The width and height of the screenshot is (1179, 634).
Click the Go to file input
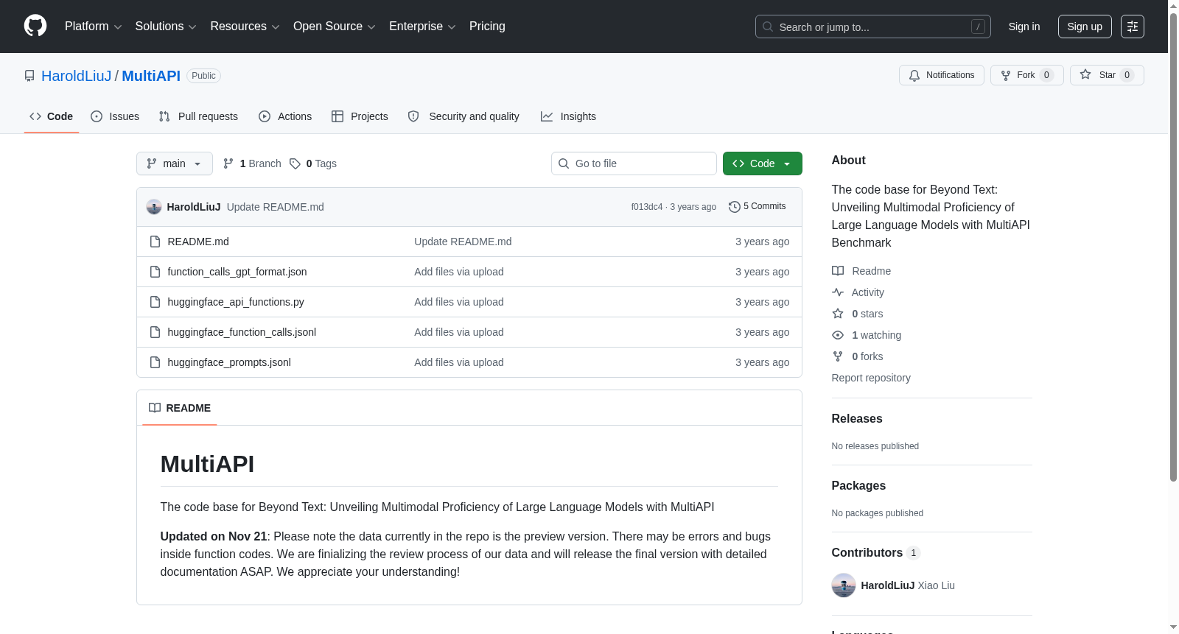(x=634, y=163)
